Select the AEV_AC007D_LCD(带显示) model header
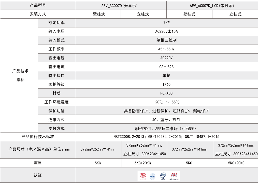This screenshot has width=259, height=184. pyautogui.click(x=212, y=5)
